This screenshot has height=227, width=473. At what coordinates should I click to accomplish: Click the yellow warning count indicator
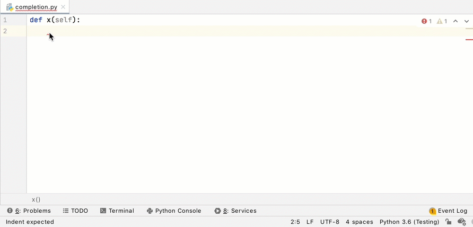[x=442, y=22]
